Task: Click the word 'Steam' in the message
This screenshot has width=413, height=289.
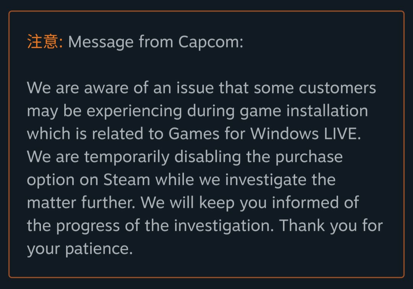Action: click(127, 180)
